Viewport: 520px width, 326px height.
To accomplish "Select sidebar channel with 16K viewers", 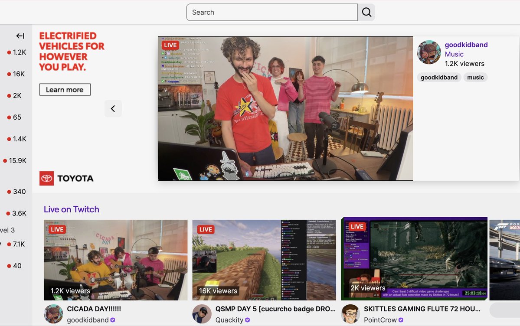I will [16, 74].
